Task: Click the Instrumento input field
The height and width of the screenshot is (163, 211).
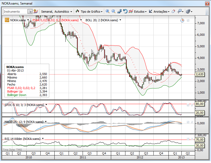Action: (x=15, y=12)
